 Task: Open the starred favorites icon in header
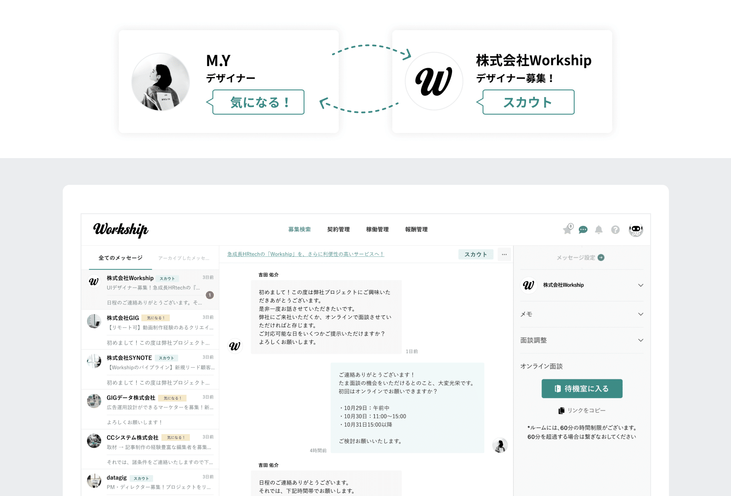point(567,229)
